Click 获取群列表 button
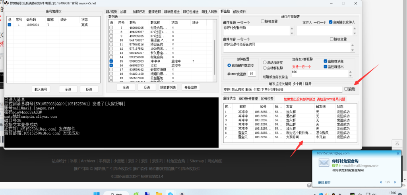This screenshot has width=407, height=195. pyautogui.click(x=168, y=88)
